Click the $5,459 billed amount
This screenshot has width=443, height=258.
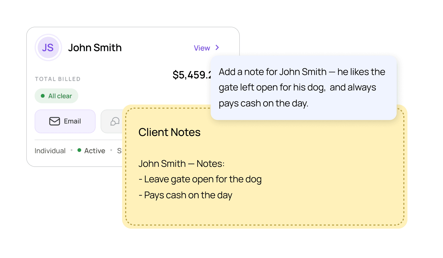[192, 75]
